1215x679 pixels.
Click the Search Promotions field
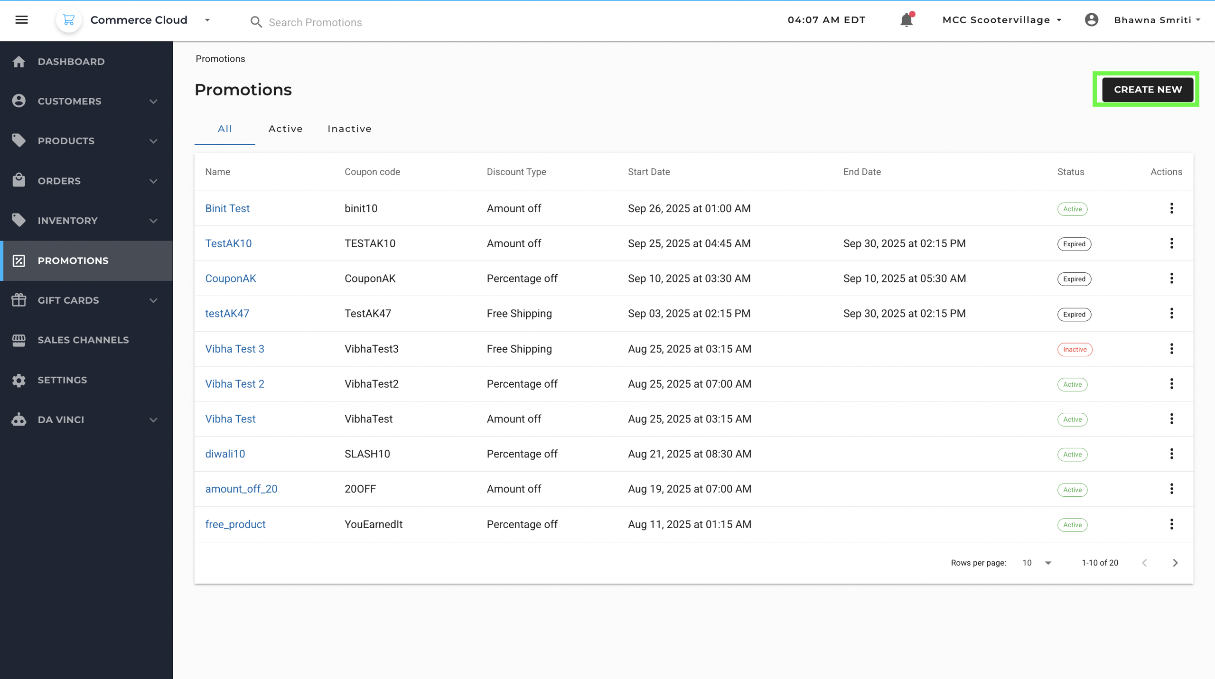point(315,22)
